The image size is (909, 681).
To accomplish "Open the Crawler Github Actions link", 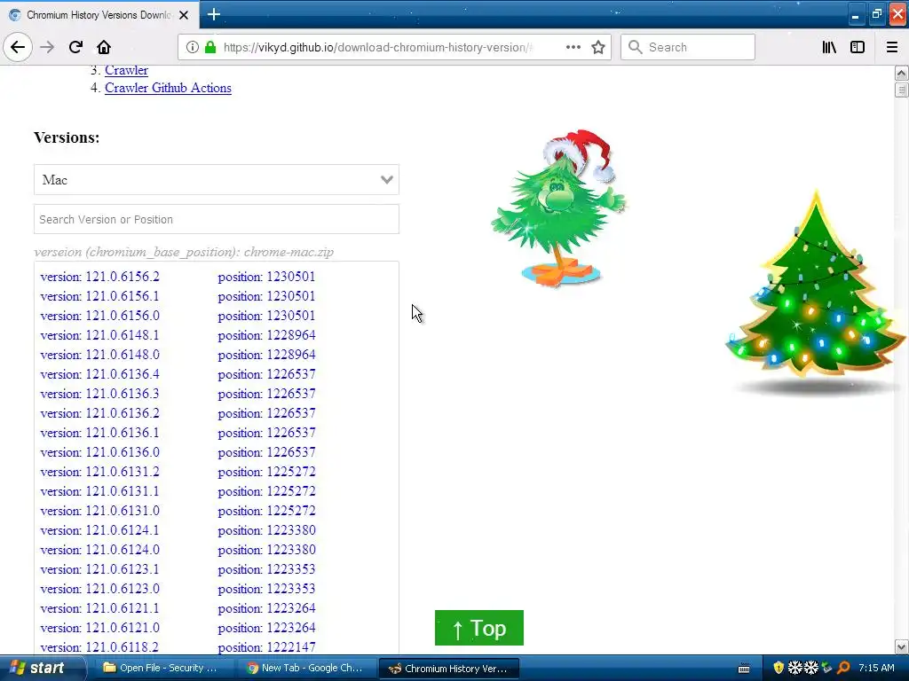I will click(168, 88).
